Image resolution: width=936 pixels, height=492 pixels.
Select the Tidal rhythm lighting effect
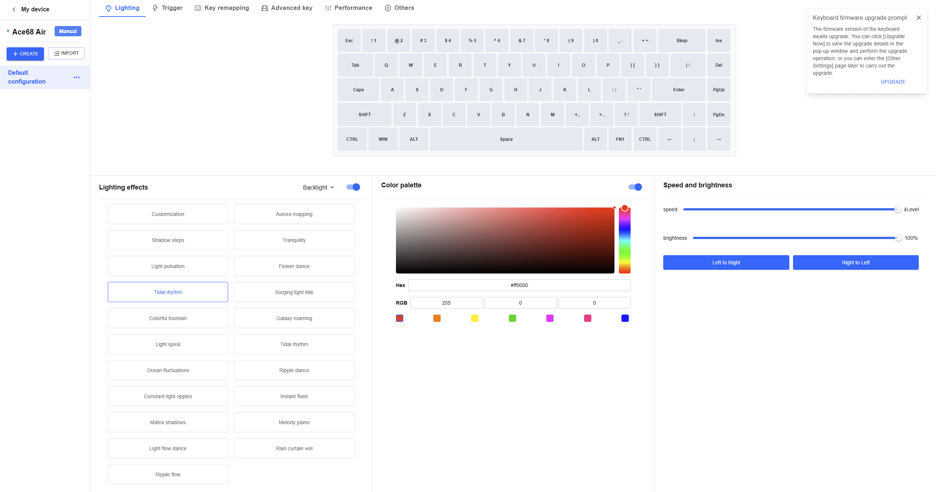168,292
